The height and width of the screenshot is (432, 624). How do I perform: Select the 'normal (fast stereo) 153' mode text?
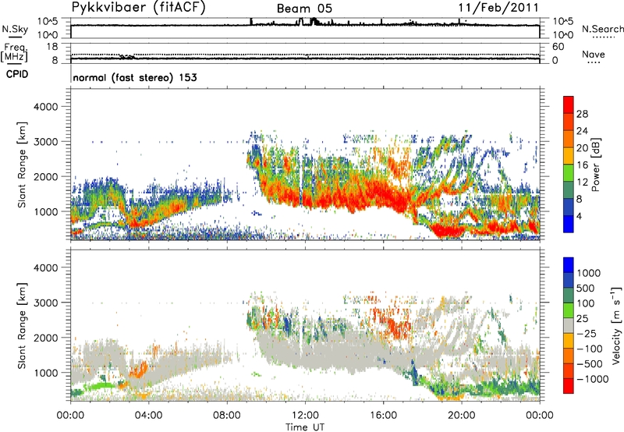(135, 77)
